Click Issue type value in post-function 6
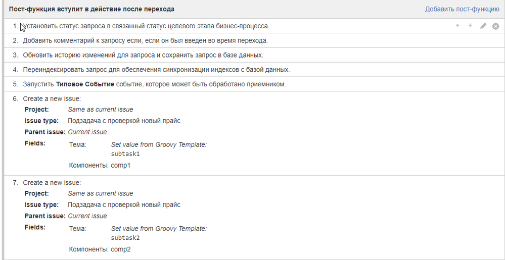The width and height of the screenshot is (505, 260). coord(124,121)
